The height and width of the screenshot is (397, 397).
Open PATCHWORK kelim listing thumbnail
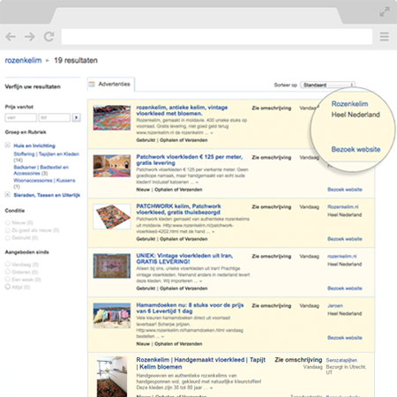click(112, 216)
